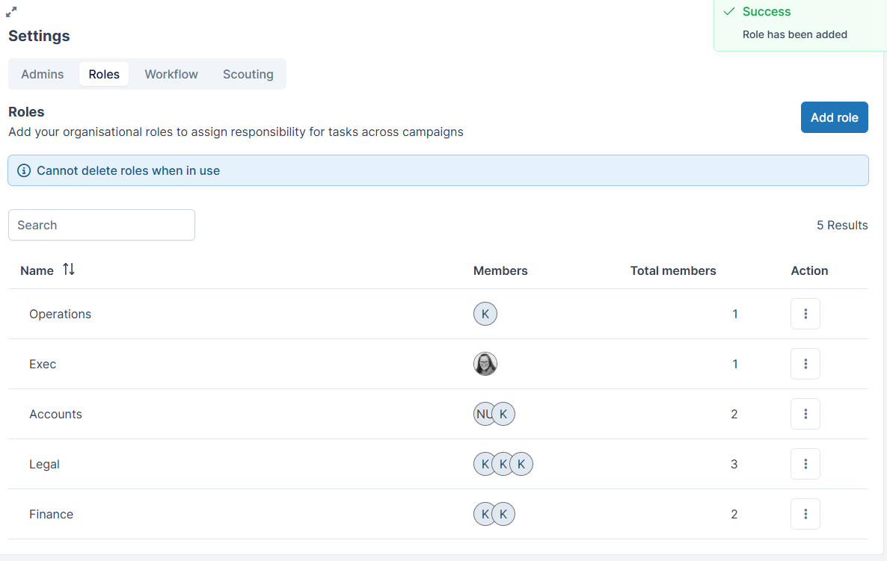Open the Accounts row three-dot action menu
The image size is (887, 561).
pos(805,414)
